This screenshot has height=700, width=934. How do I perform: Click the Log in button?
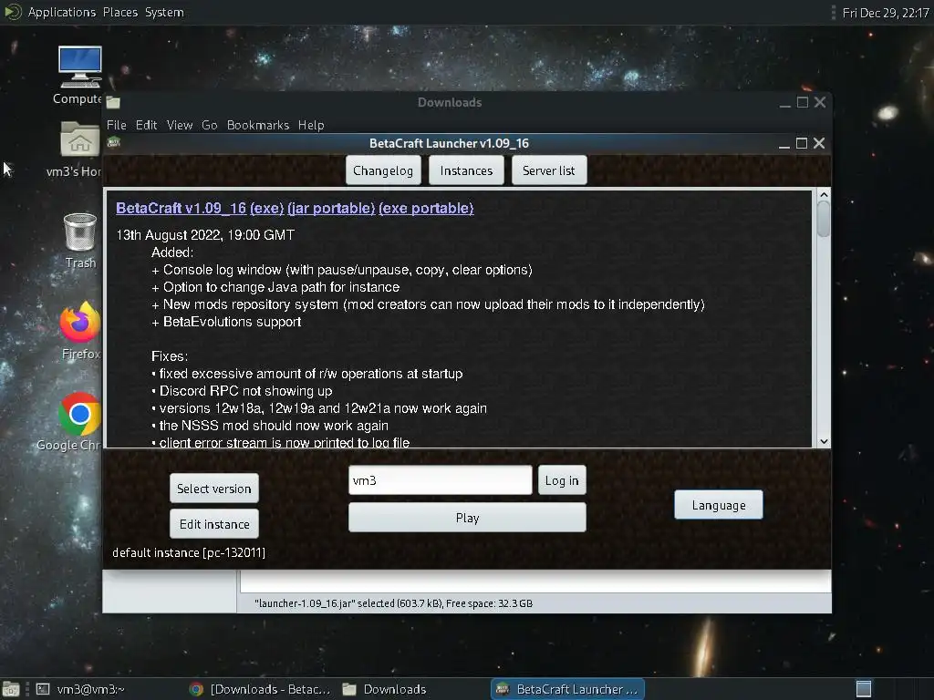pyautogui.click(x=562, y=480)
